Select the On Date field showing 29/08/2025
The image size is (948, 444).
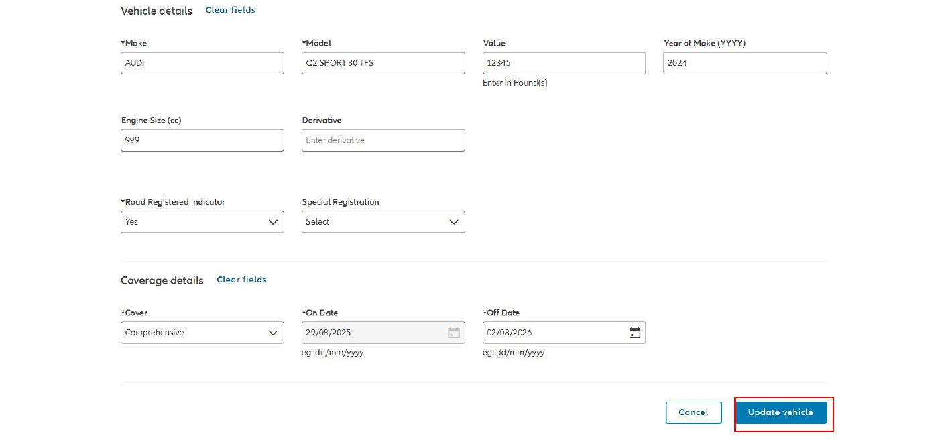click(383, 333)
